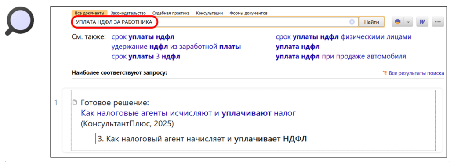Click Все результаты поиска link
Image resolution: width=450 pixels, height=162 pixels.
[417, 73]
